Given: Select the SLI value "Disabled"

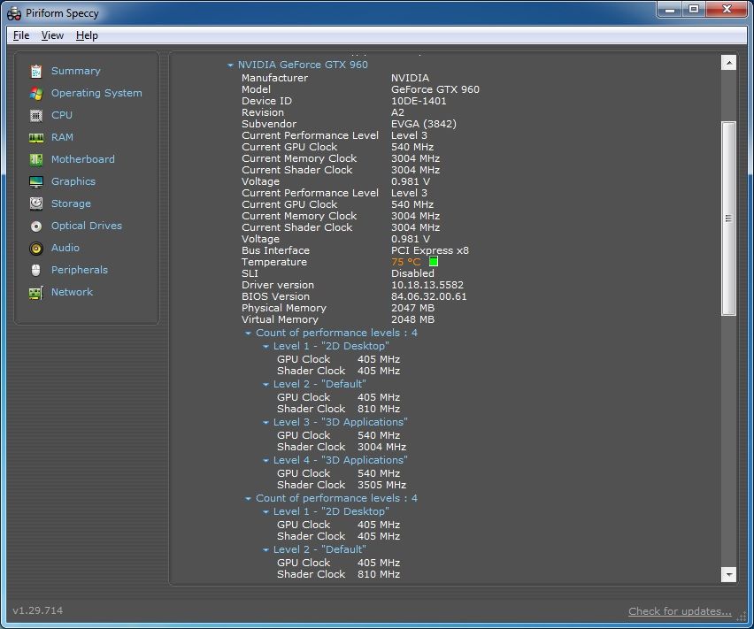Looking at the screenshot, I should click(x=412, y=273).
